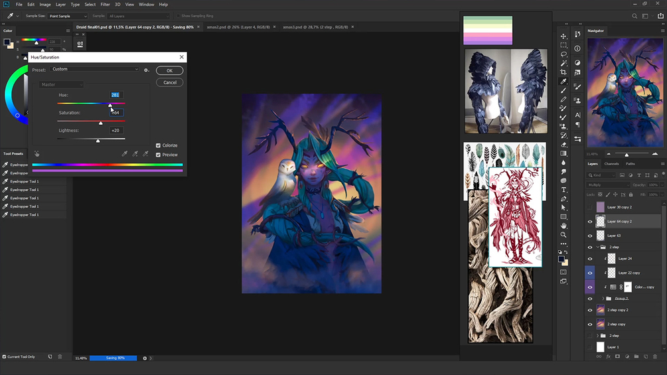Click the Lightness value field
667x375 pixels.
coord(115,131)
